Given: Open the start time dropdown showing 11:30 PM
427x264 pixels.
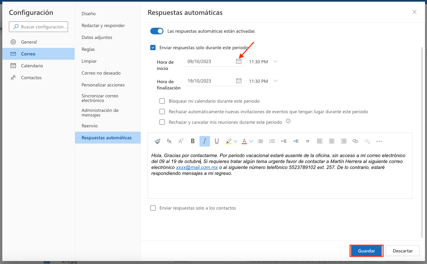Looking at the screenshot, I should [275, 61].
